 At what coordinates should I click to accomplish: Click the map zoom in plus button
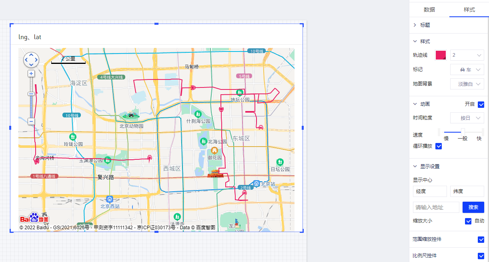click(x=31, y=73)
